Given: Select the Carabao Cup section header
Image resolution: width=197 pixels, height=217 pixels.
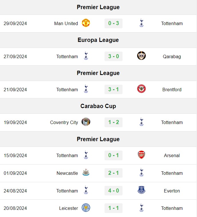Looking at the screenshot, I should (98, 106).
